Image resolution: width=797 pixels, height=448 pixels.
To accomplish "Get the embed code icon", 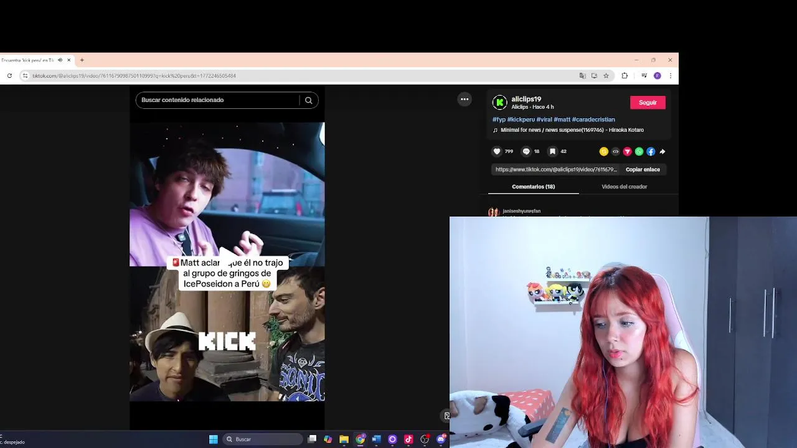I will coord(615,151).
